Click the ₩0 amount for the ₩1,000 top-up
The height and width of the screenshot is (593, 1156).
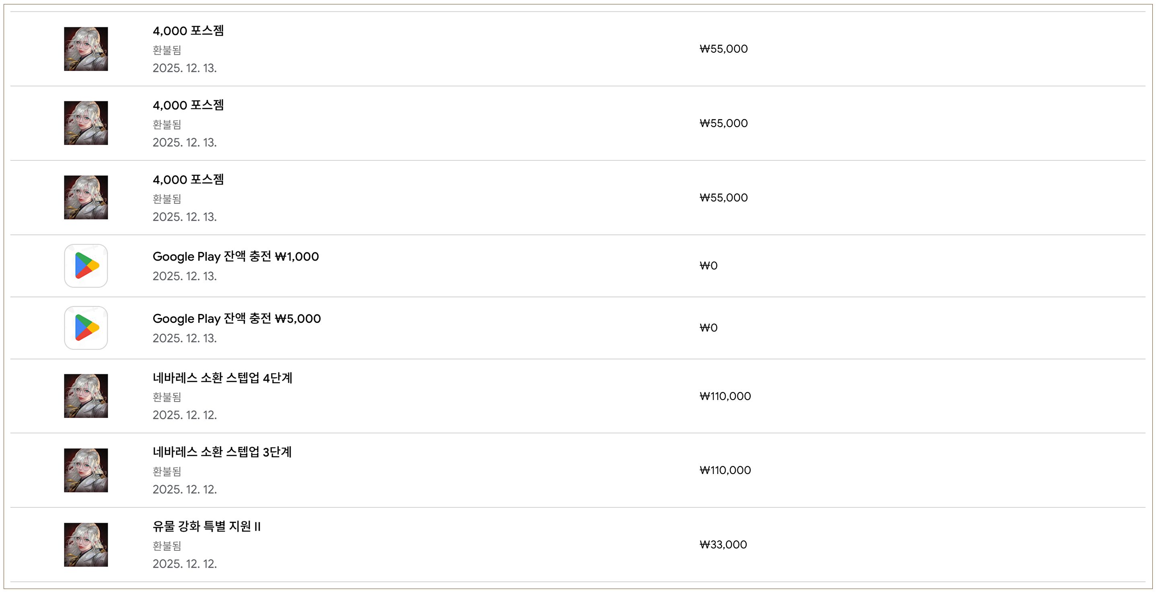click(708, 266)
